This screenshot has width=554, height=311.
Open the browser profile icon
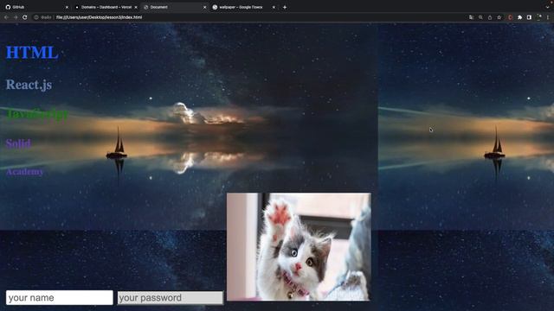(538, 17)
